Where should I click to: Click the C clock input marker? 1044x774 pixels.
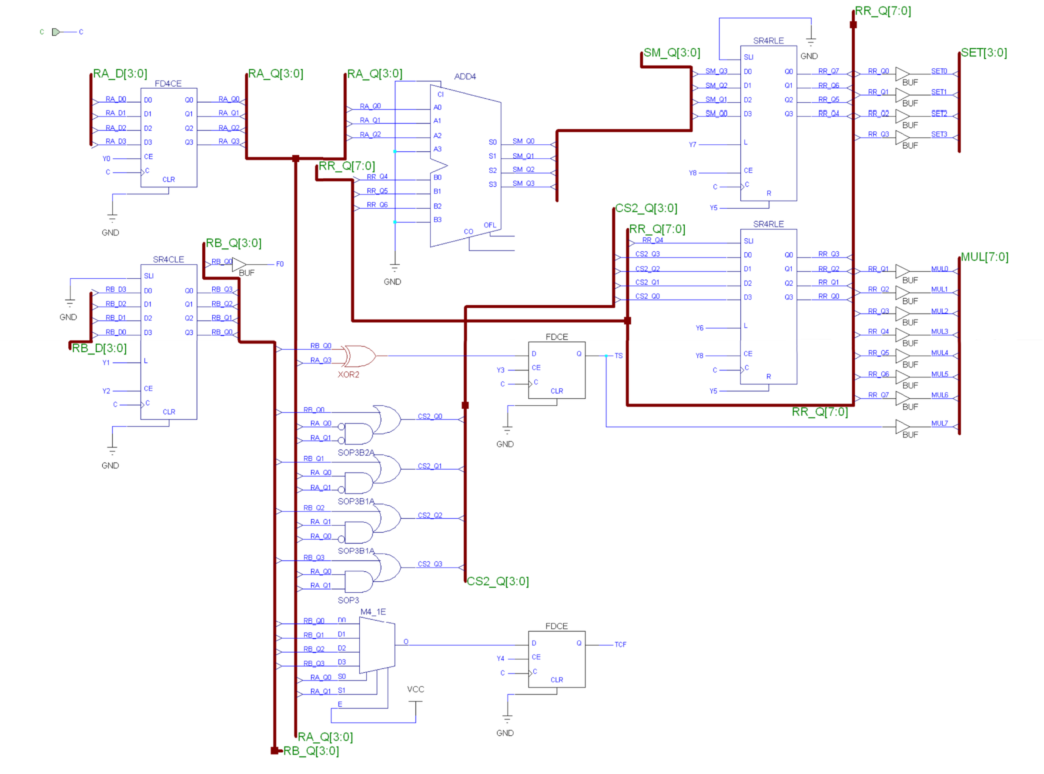click(56, 32)
